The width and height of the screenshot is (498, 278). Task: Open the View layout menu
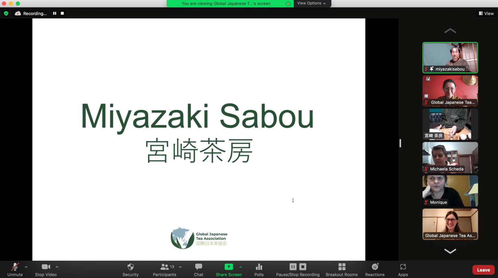click(486, 13)
